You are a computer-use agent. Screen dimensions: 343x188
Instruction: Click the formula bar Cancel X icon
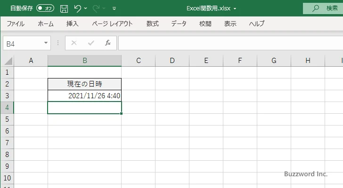[74, 43]
